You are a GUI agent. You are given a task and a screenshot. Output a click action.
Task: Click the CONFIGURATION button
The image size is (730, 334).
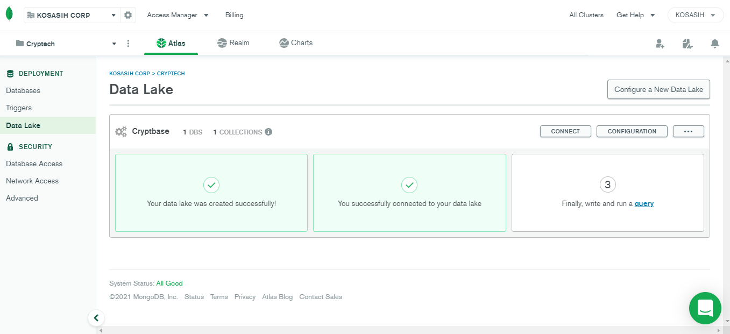pyautogui.click(x=632, y=131)
